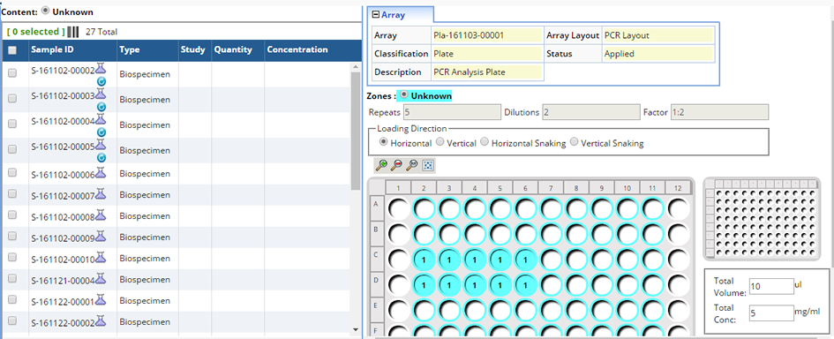
Task: Select empty well A12 on the plate
Action: [678, 209]
